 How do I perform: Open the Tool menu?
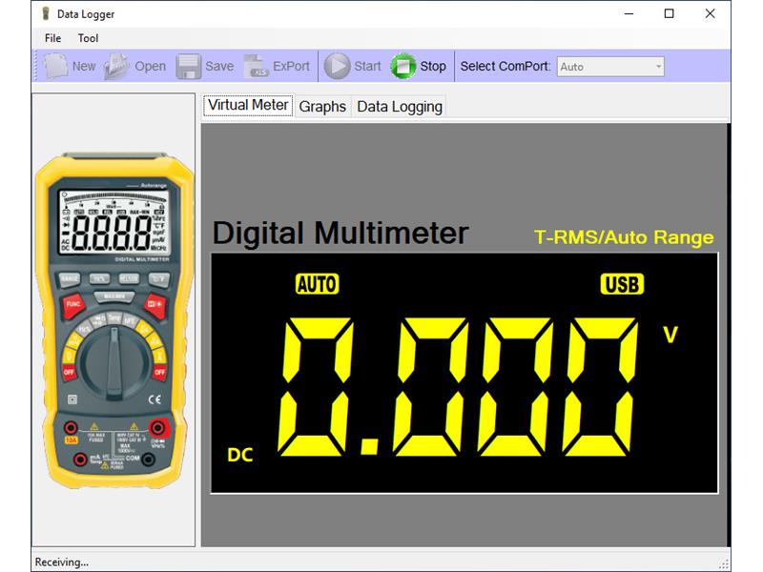point(88,38)
